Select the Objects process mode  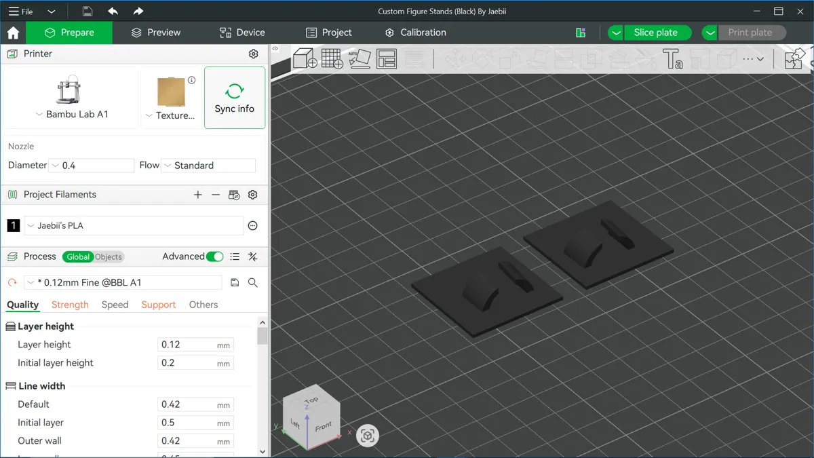[x=109, y=256]
